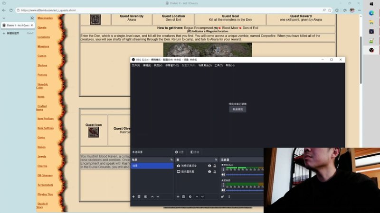Open scene filters icon in Scenes panel toolbar
This screenshot has height=213, width=380.
point(146,196)
